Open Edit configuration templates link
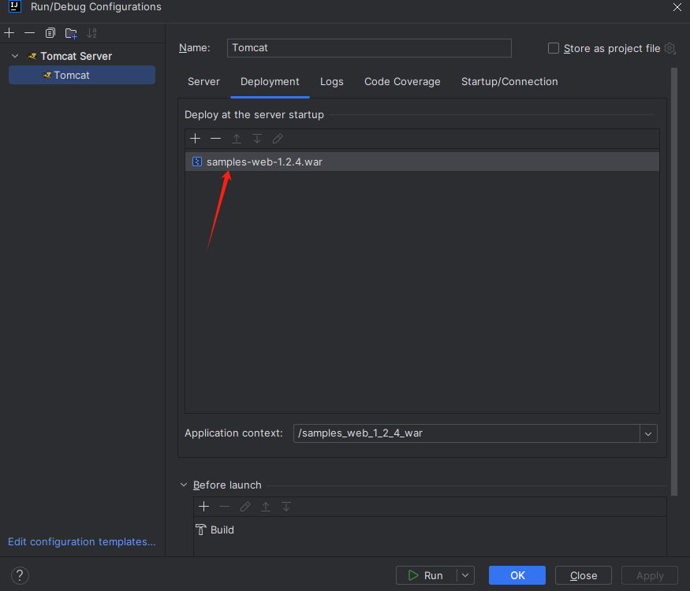This screenshot has height=591, width=690. point(82,541)
